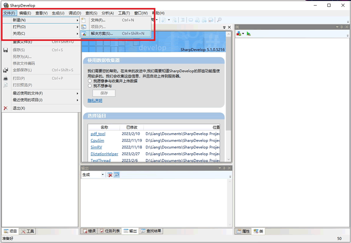Open the 分析(A) menu
This screenshot has height=243, width=351.
click(107, 13)
